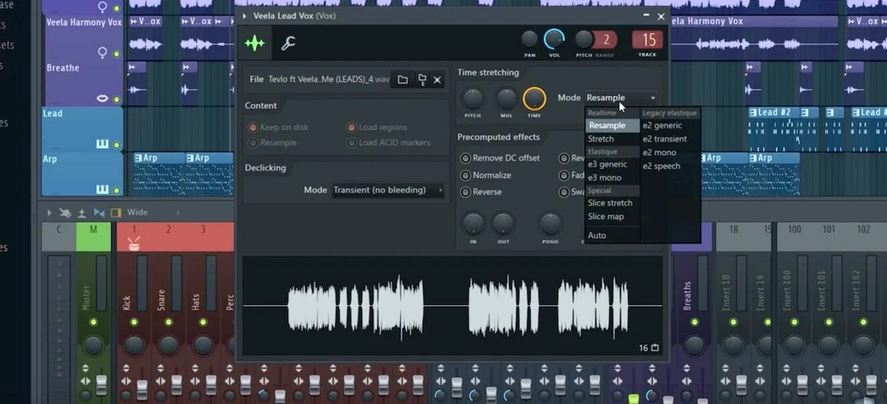Choose e2 mono legacy mode
This screenshot has width=887, height=404.
tap(670, 153)
